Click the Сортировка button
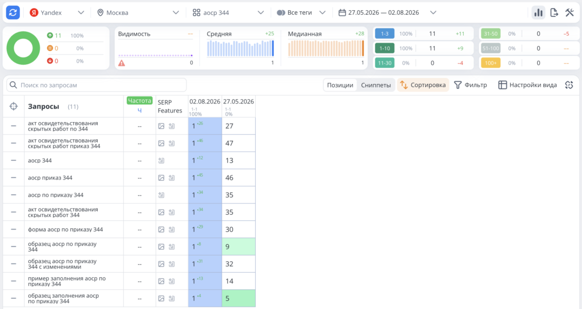This screenshot has width=582, height=309. click(423, 85)
